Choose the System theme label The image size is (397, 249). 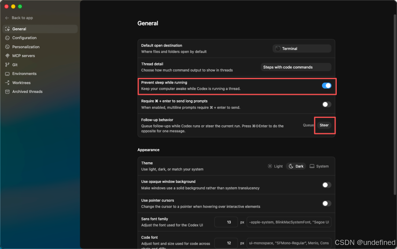click(322, 166)
